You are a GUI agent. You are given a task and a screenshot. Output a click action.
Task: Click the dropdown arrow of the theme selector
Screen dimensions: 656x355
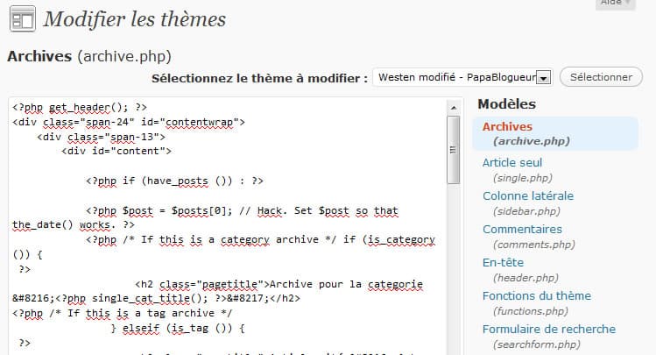click(543, 78)
